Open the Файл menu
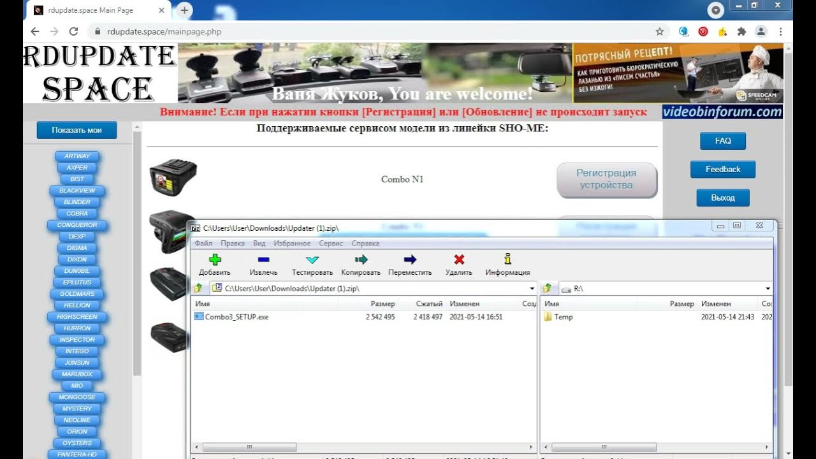 click(x=203, y=244)
